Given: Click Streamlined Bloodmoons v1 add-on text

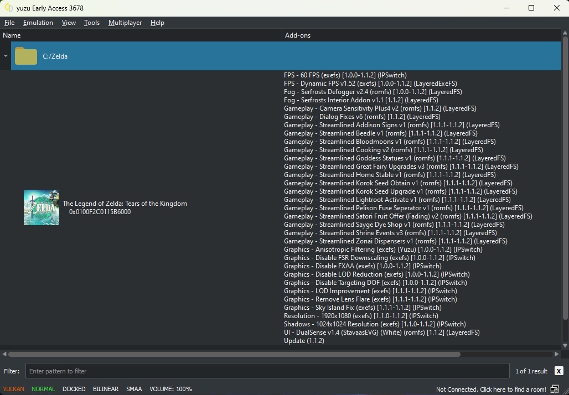Looking at the screenshot, I should coord(390,142).
